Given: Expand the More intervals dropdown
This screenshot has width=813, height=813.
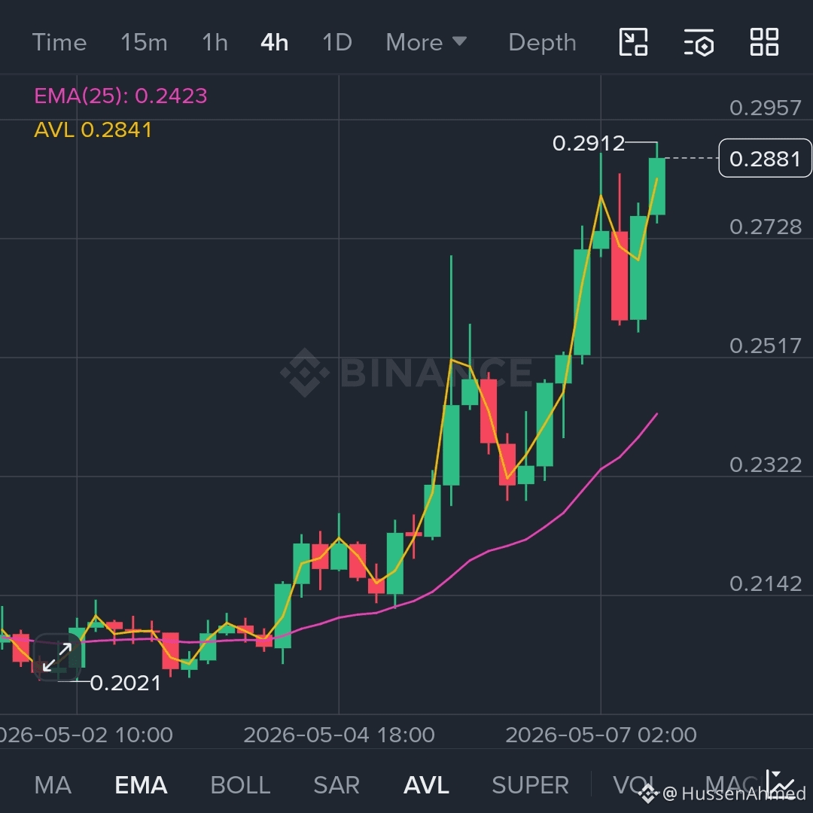Looking at the screenshot, I should (426, 42).
